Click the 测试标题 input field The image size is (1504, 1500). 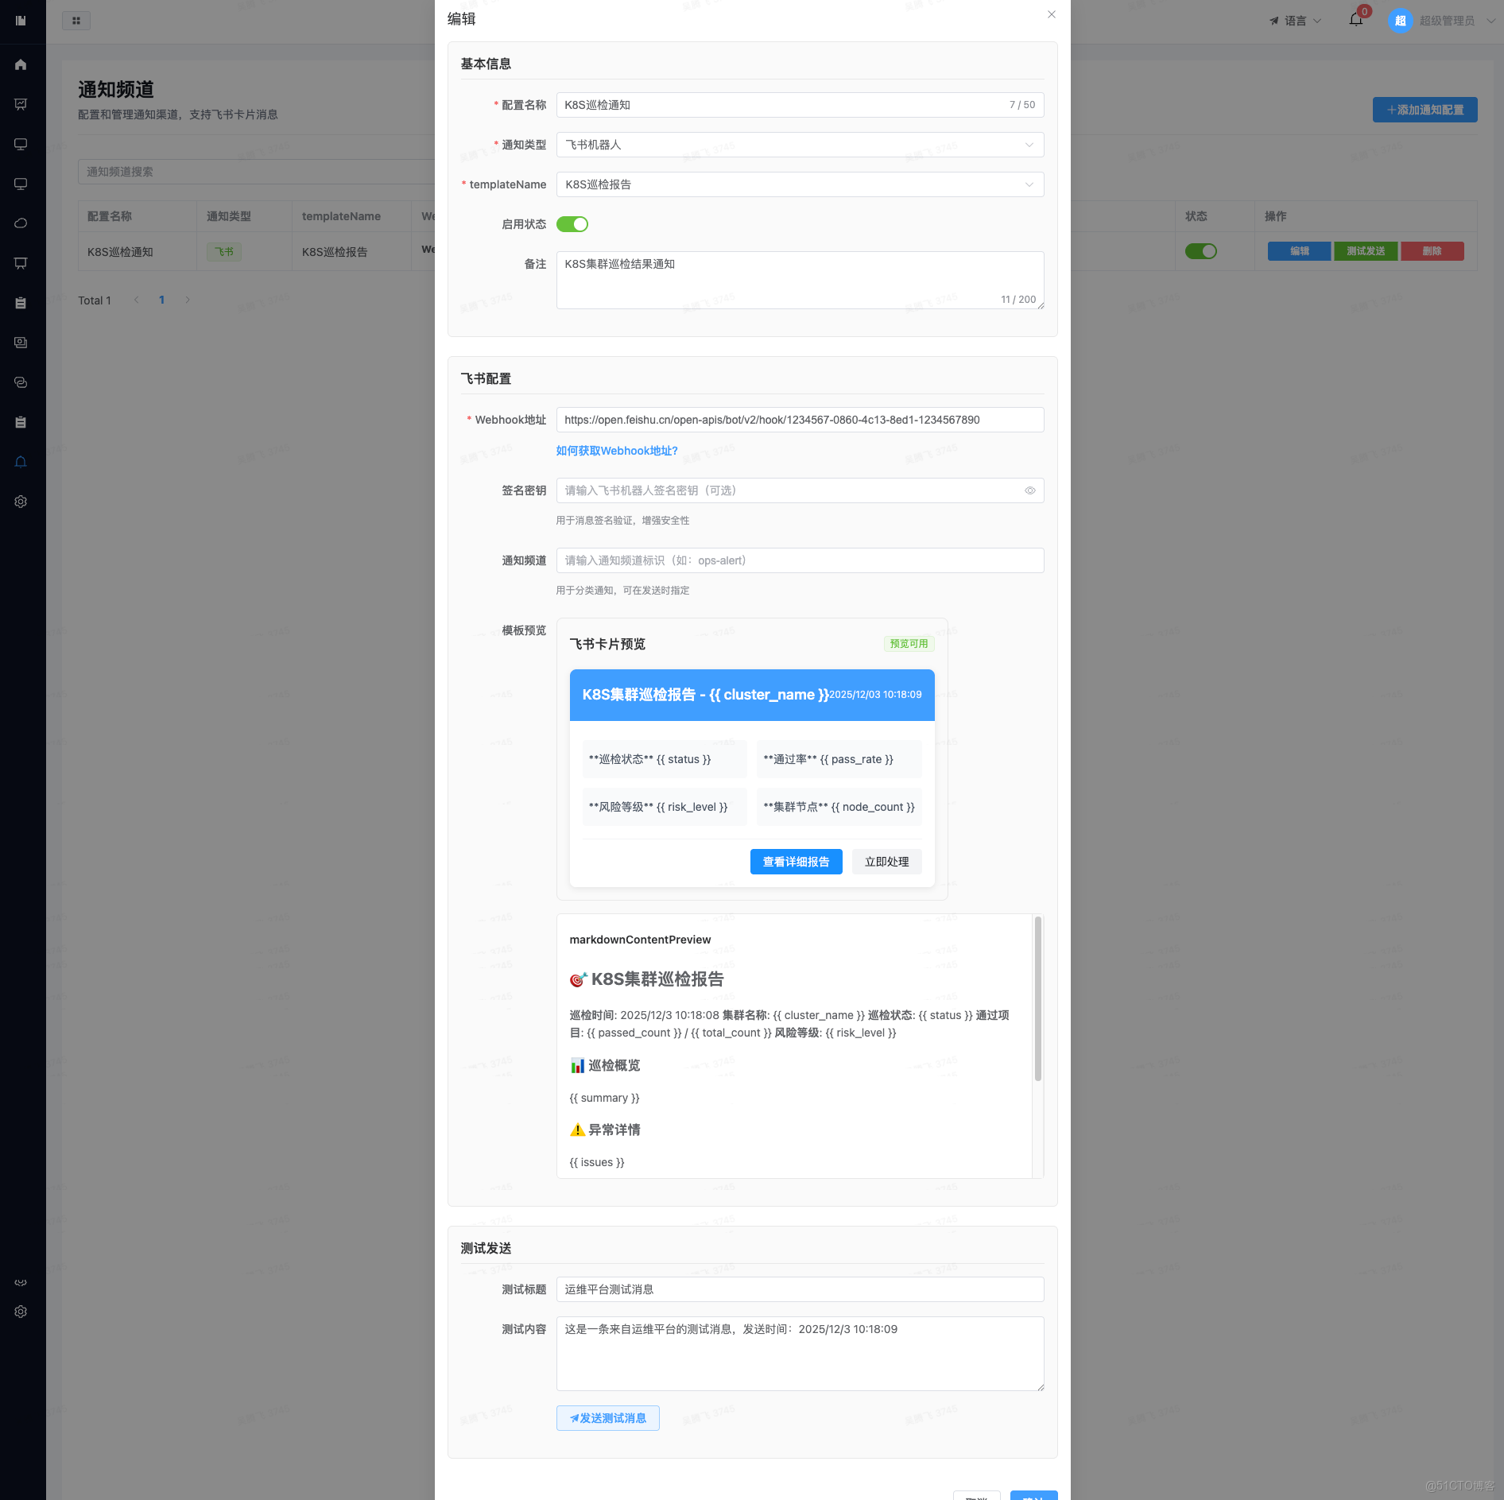(800, 1289)
